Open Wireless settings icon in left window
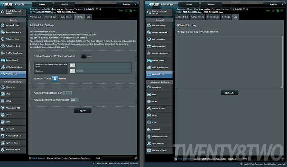 3,87
